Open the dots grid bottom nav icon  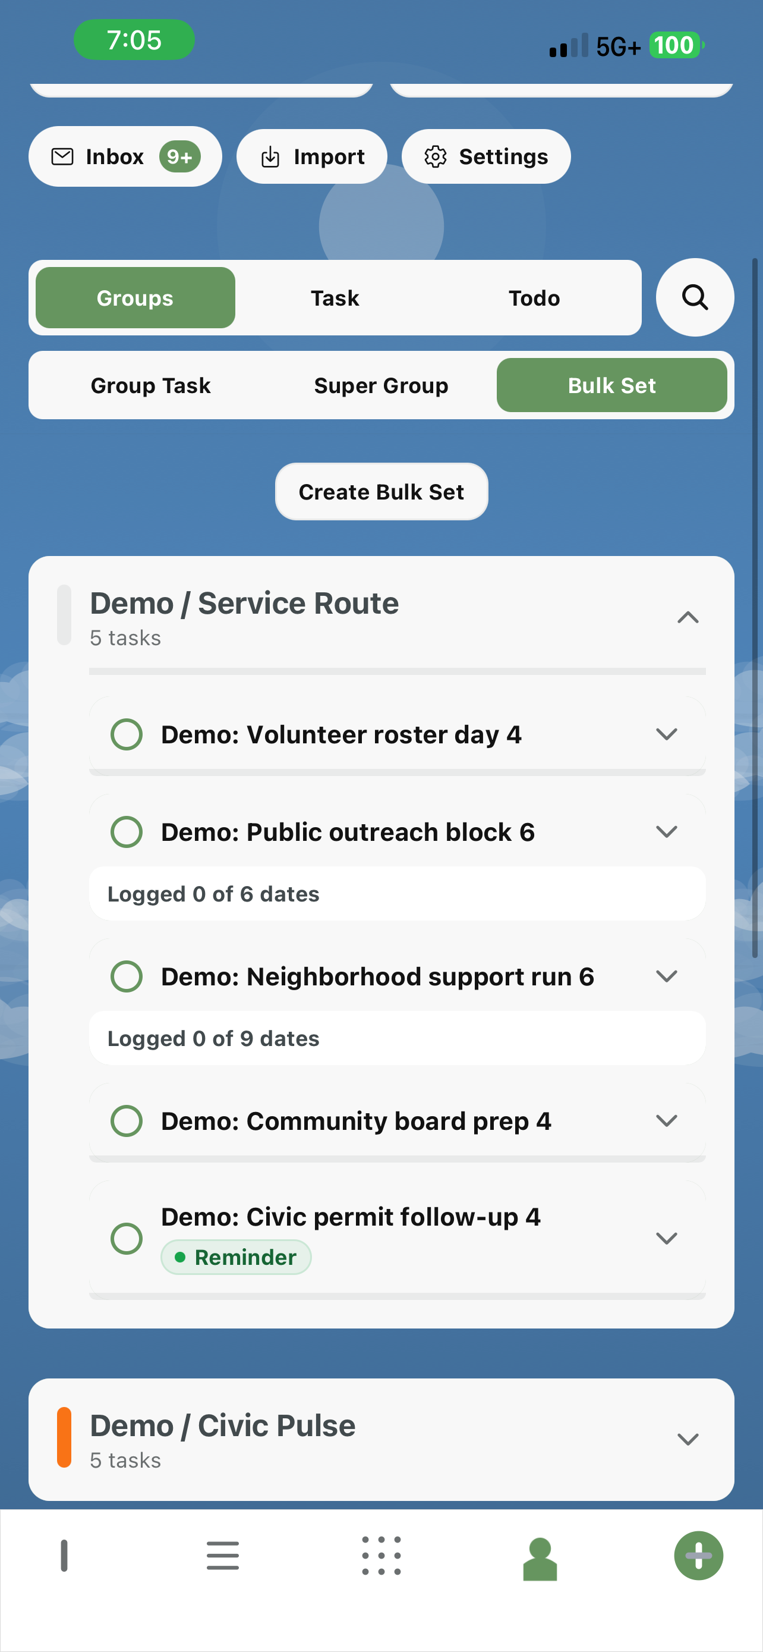coord(381,1556)
